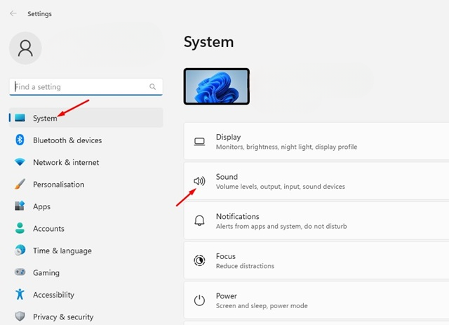Click the Time & language globe icon
The width and height of the screenshot is (449, 325).
point(20,250)
